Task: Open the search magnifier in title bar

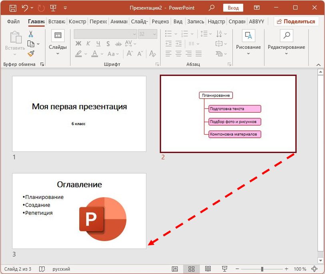Action: click(212, 8)
